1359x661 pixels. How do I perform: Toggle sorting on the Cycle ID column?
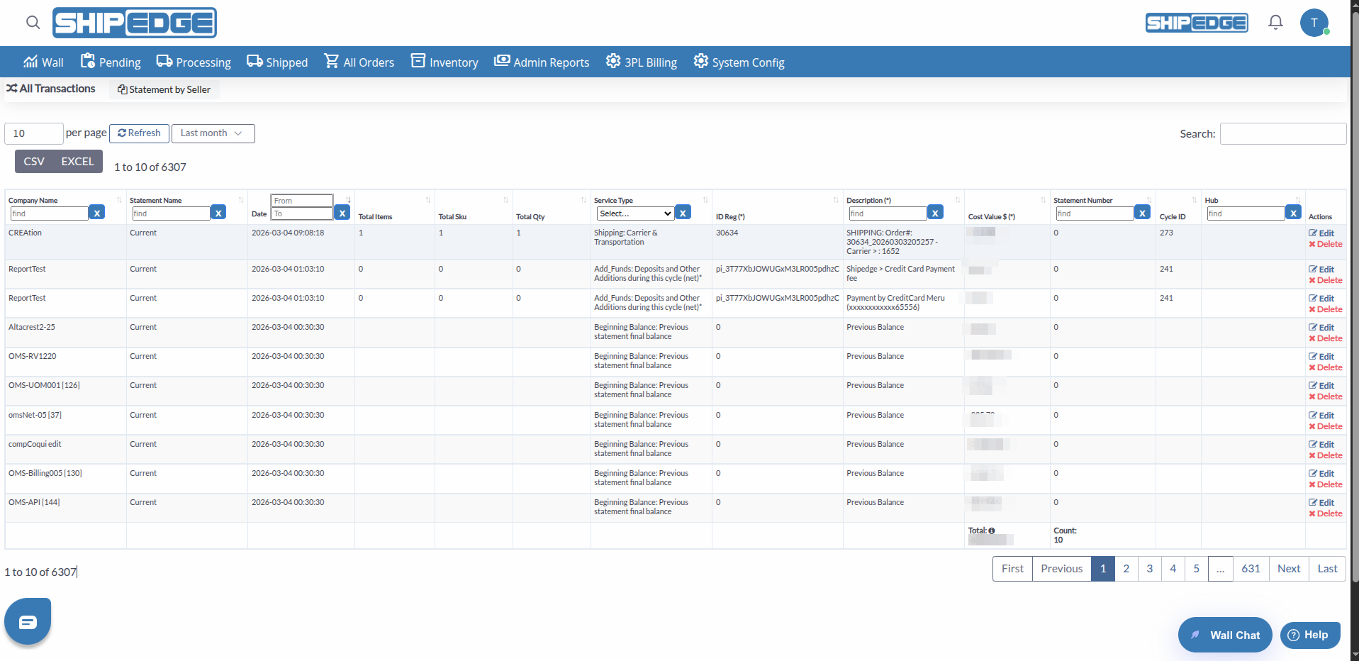[x=1195, y=199]
